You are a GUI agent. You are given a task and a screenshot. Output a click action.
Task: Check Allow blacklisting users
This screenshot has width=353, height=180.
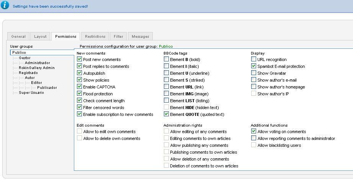coord(253,145)
